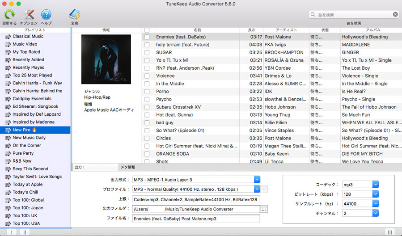Click the playlist icon beside Classical Music

[x=8, y=37]
